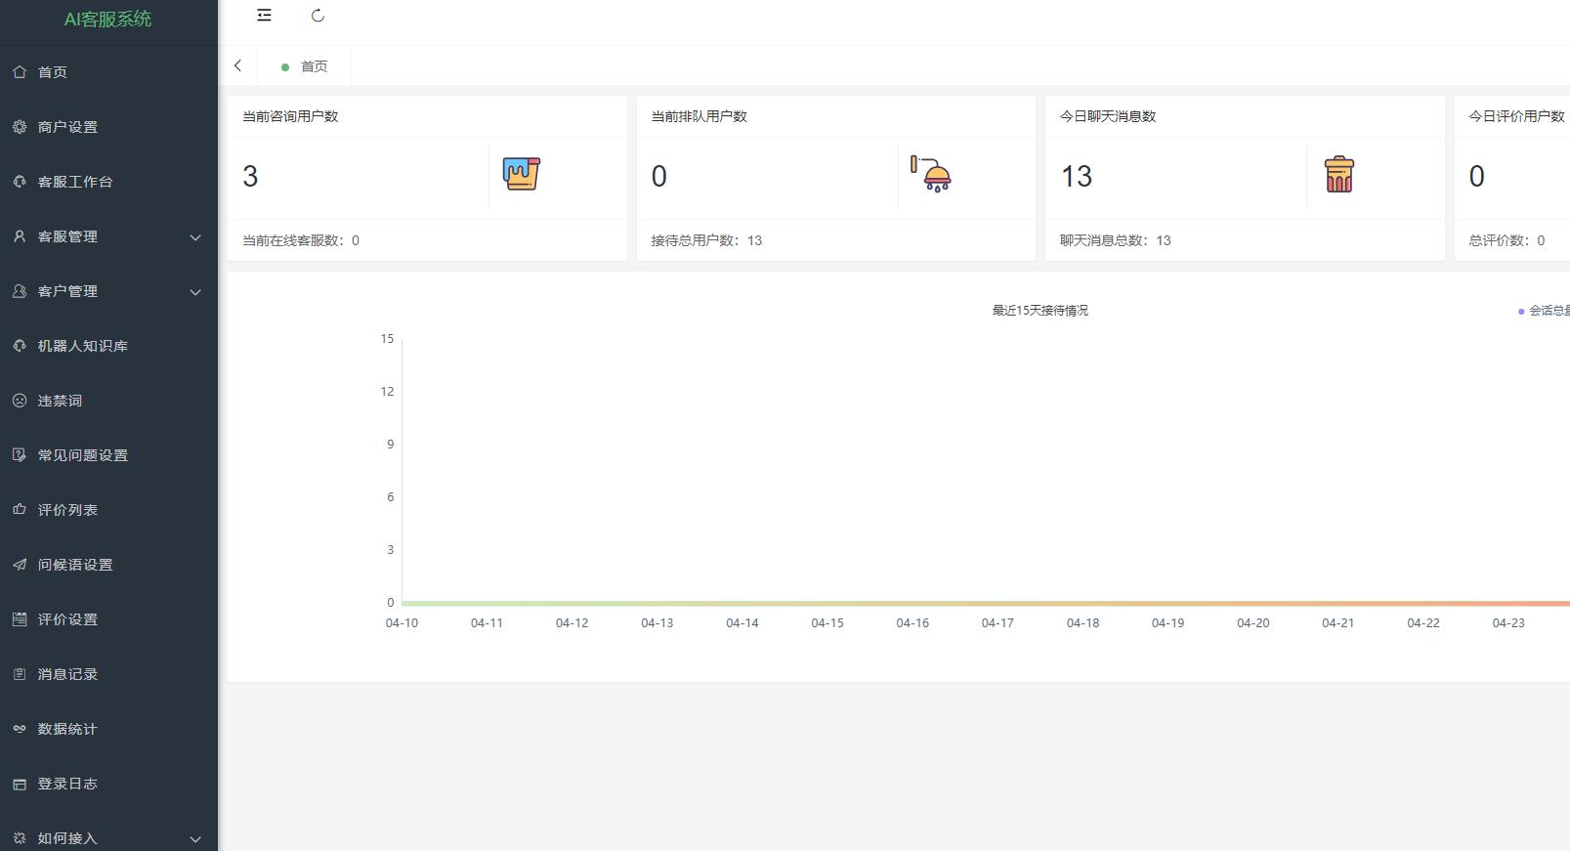The height and width of the screenshot is (851, 1570).
Task: Click the left arrow to scroll tabs back
Action: pyautogui.click(x=237, y=65)
